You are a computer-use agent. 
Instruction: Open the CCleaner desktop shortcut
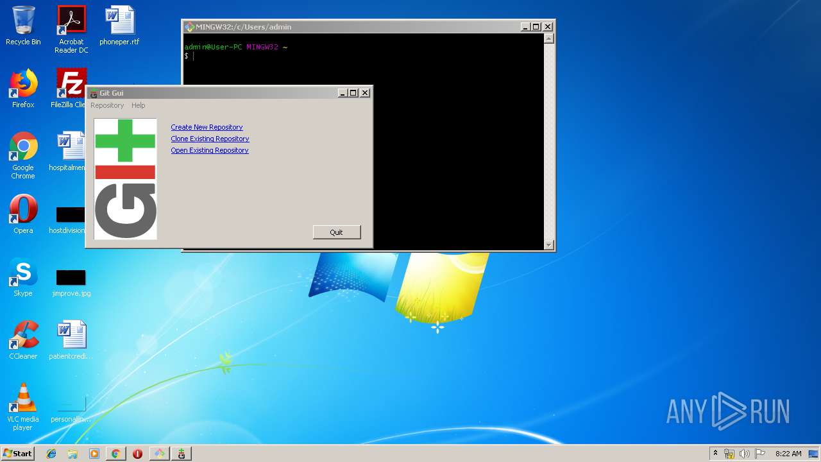23,340
